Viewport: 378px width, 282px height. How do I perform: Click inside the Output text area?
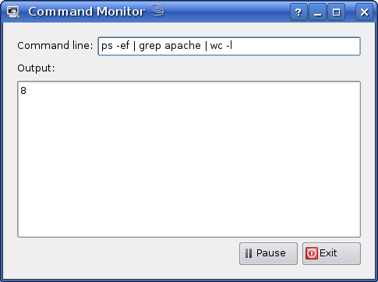click(x=189, y=159)
